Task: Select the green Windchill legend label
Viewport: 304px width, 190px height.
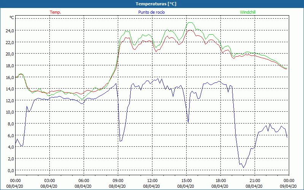Action: 248,12
